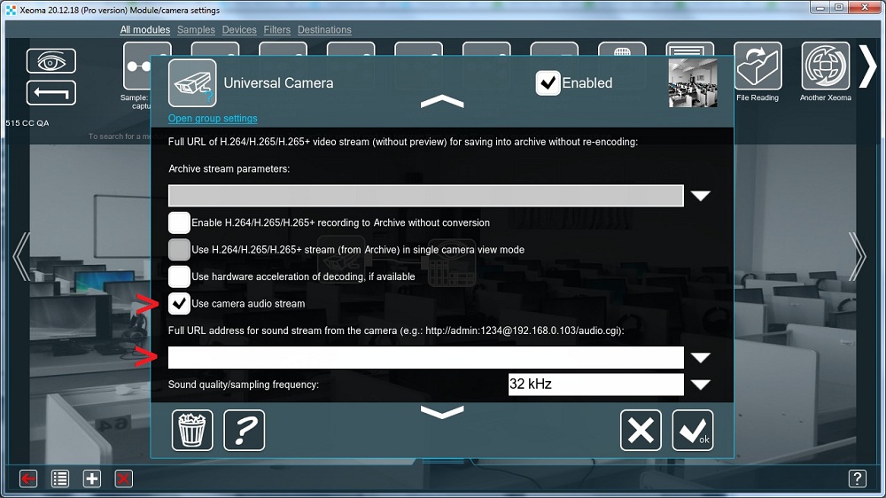Click the plus add icon in bottom toolbar
This screenshot has height=498, width=886.
coord(91,479)
